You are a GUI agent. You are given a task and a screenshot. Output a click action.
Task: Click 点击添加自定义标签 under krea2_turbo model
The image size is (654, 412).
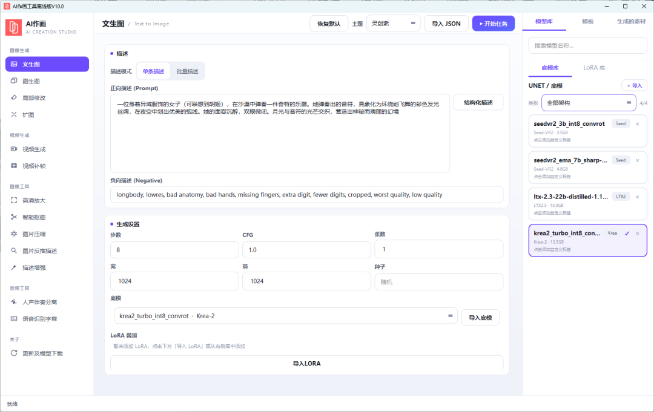(x=552, y=249)
